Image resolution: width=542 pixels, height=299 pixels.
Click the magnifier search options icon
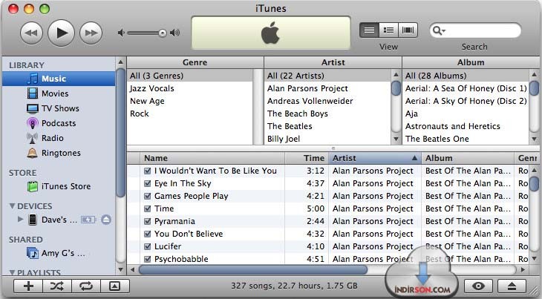tap(439, 30)
